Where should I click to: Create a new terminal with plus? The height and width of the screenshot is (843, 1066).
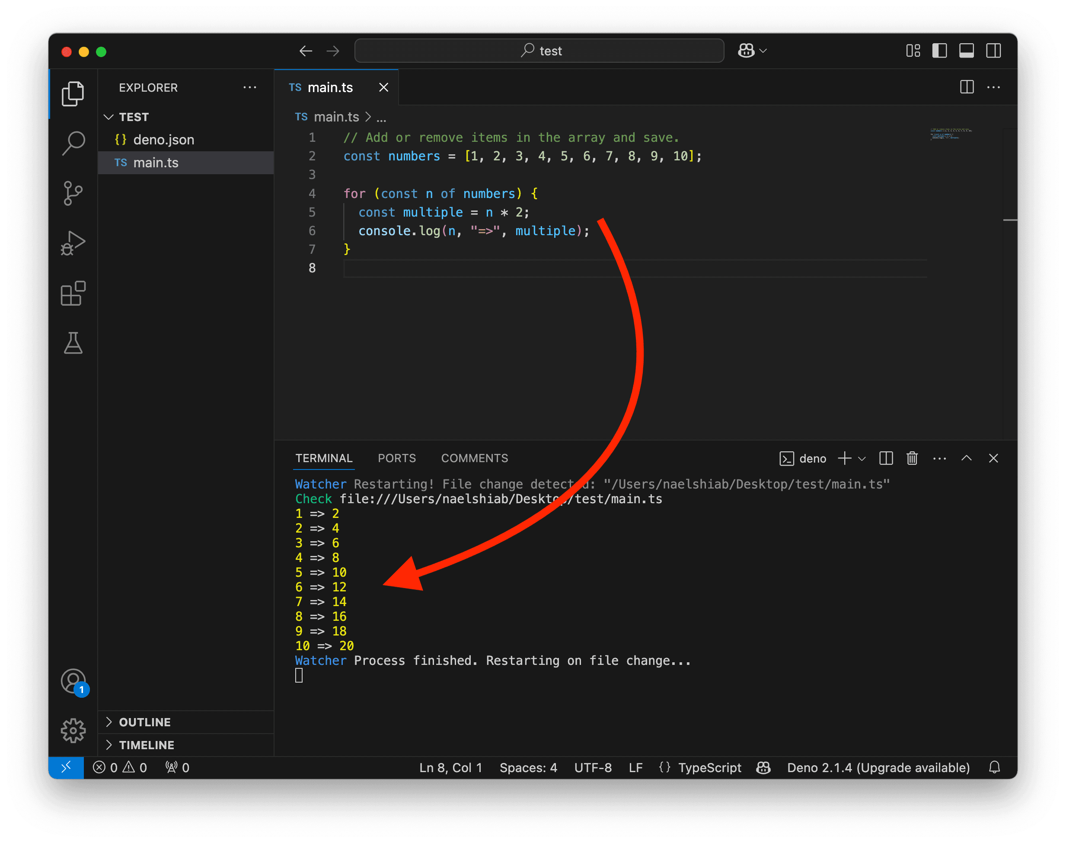844,459
